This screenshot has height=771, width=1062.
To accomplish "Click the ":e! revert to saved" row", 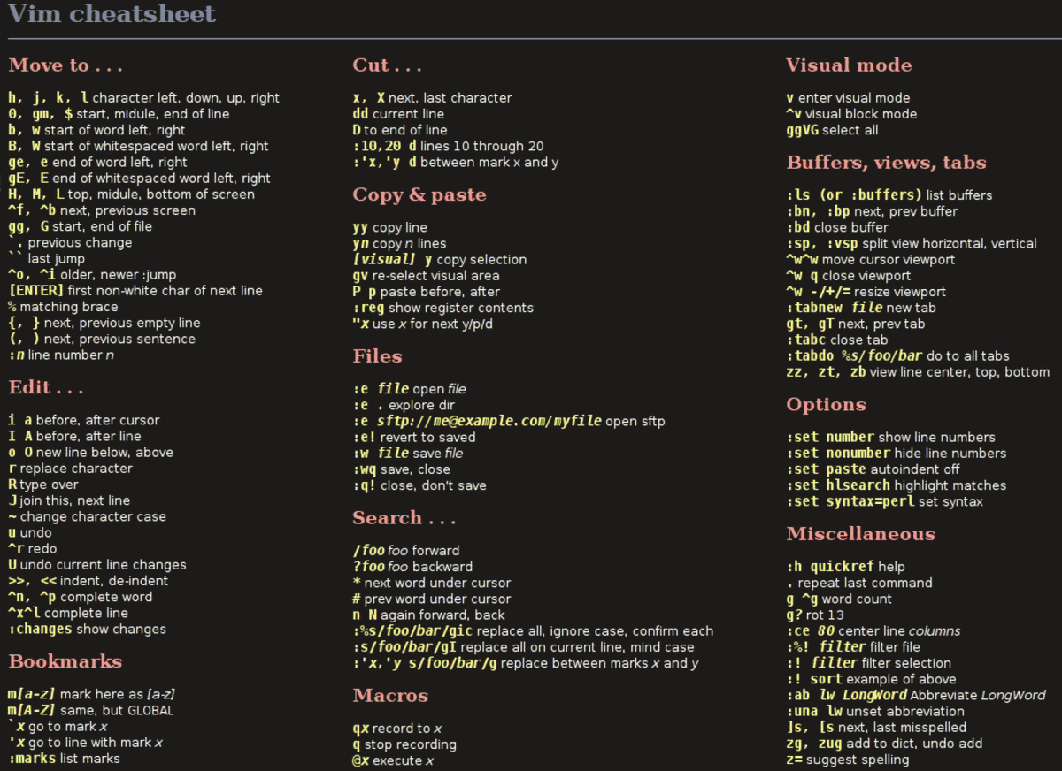I will [413, 437].
